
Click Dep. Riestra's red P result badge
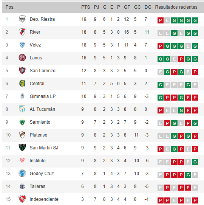point(161,20)
